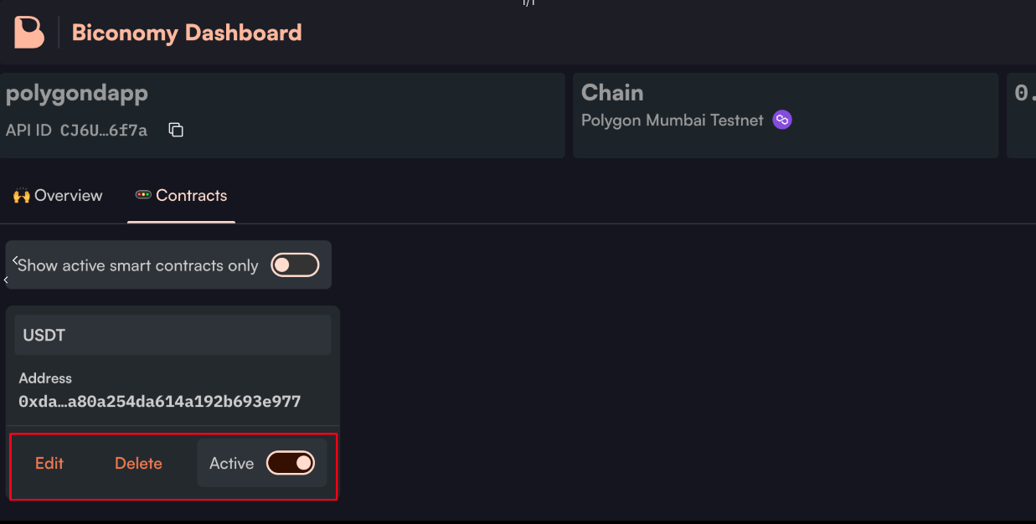Open the Biconomy Dashboard title link
The width and height of the screenshot is (1036, 524).
click(x=186, y=33)
